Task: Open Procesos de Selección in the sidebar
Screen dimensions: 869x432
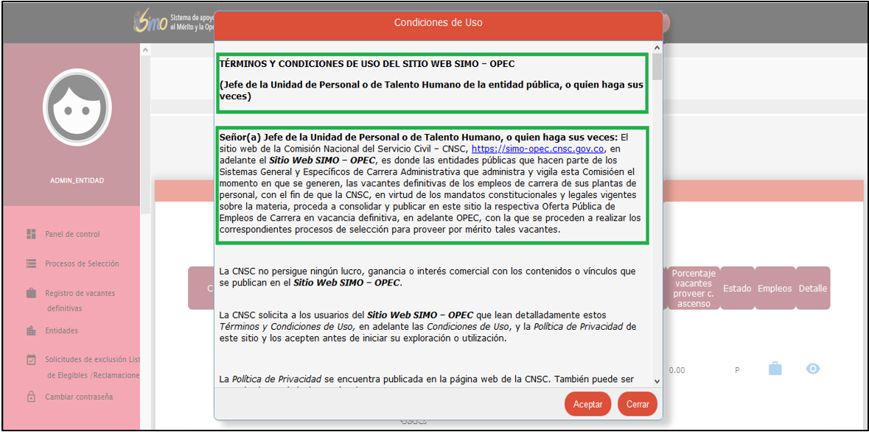Action: click(x=82, y=263)
